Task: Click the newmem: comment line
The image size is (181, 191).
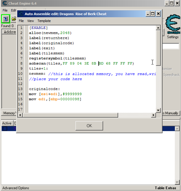Action: [92, 74]
